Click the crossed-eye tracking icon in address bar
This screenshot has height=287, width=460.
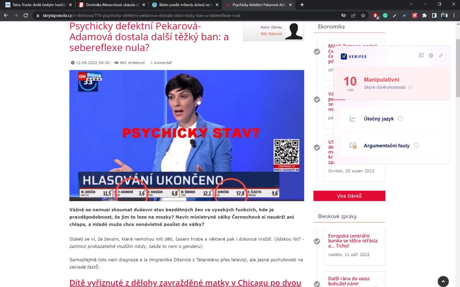tap(344, 15)
